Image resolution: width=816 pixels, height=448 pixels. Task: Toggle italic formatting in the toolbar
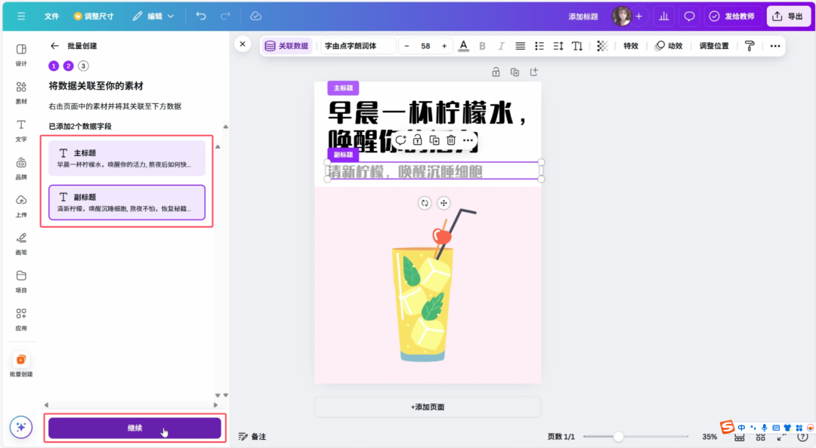[x=502, y=45]
